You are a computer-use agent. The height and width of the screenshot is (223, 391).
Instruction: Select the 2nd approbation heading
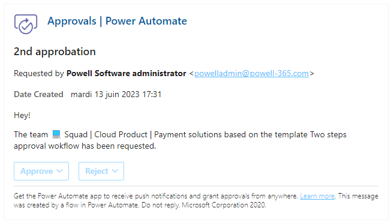coord(55,52)
